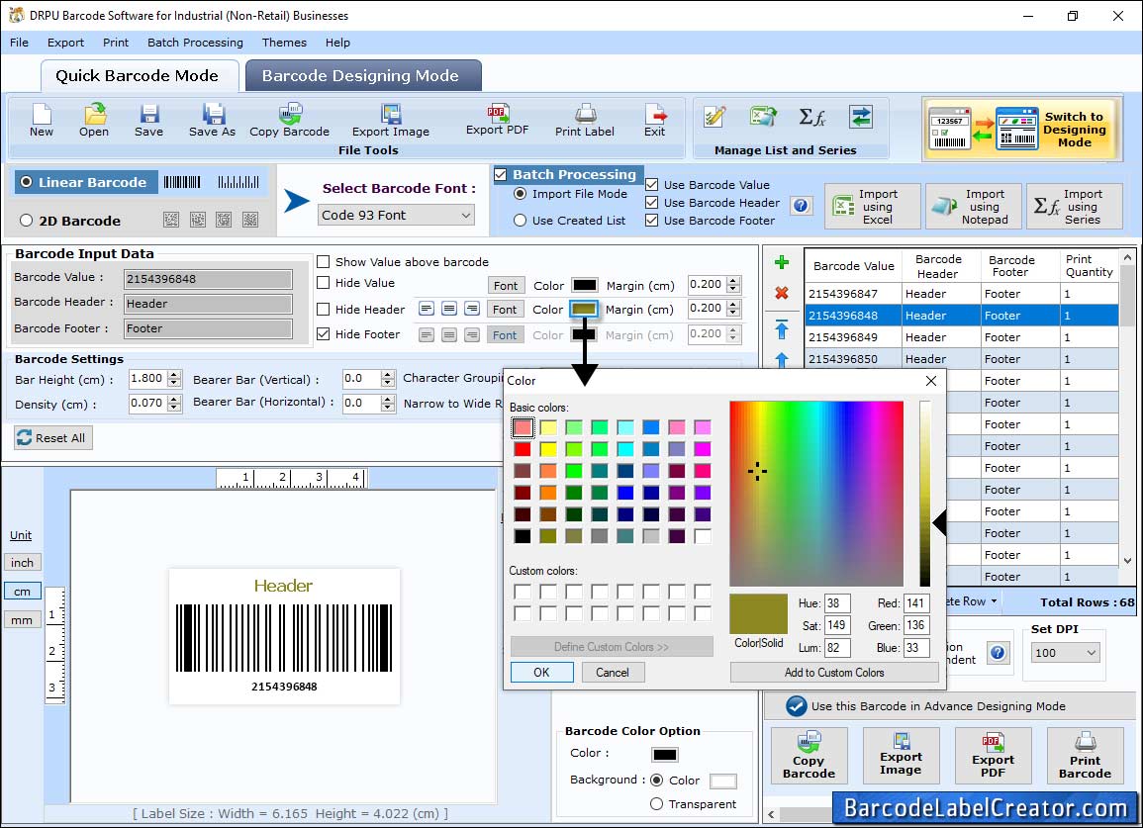
Task: Click the blue help icon beside Use Barcode Header
Action: tap(801, 206)
